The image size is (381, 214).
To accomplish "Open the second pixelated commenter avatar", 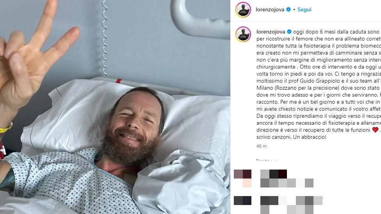I will click(x=242, y=201).
